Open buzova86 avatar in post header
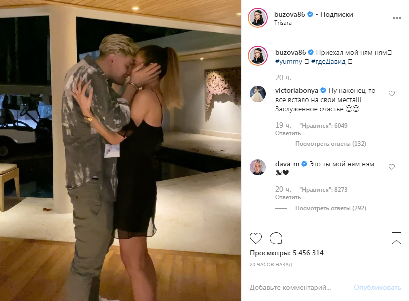The width and height of the screenshot is (409, 301). (258, 18)
